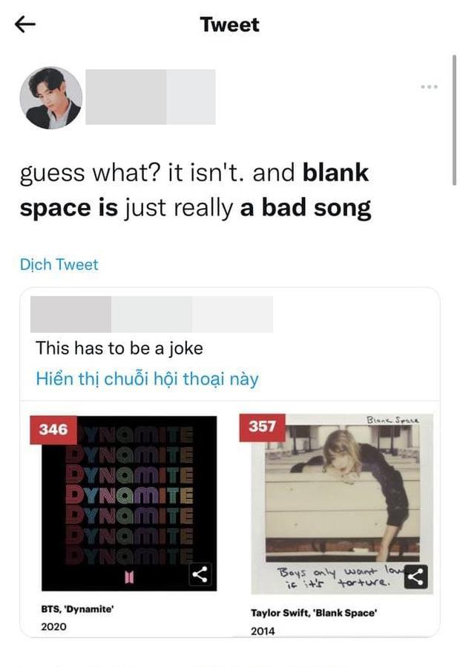Open the quoted 'This has to be a joke' tweet
Image resolution: width=460 pixels, height=667 pixels.
click(x=111, y=348)
